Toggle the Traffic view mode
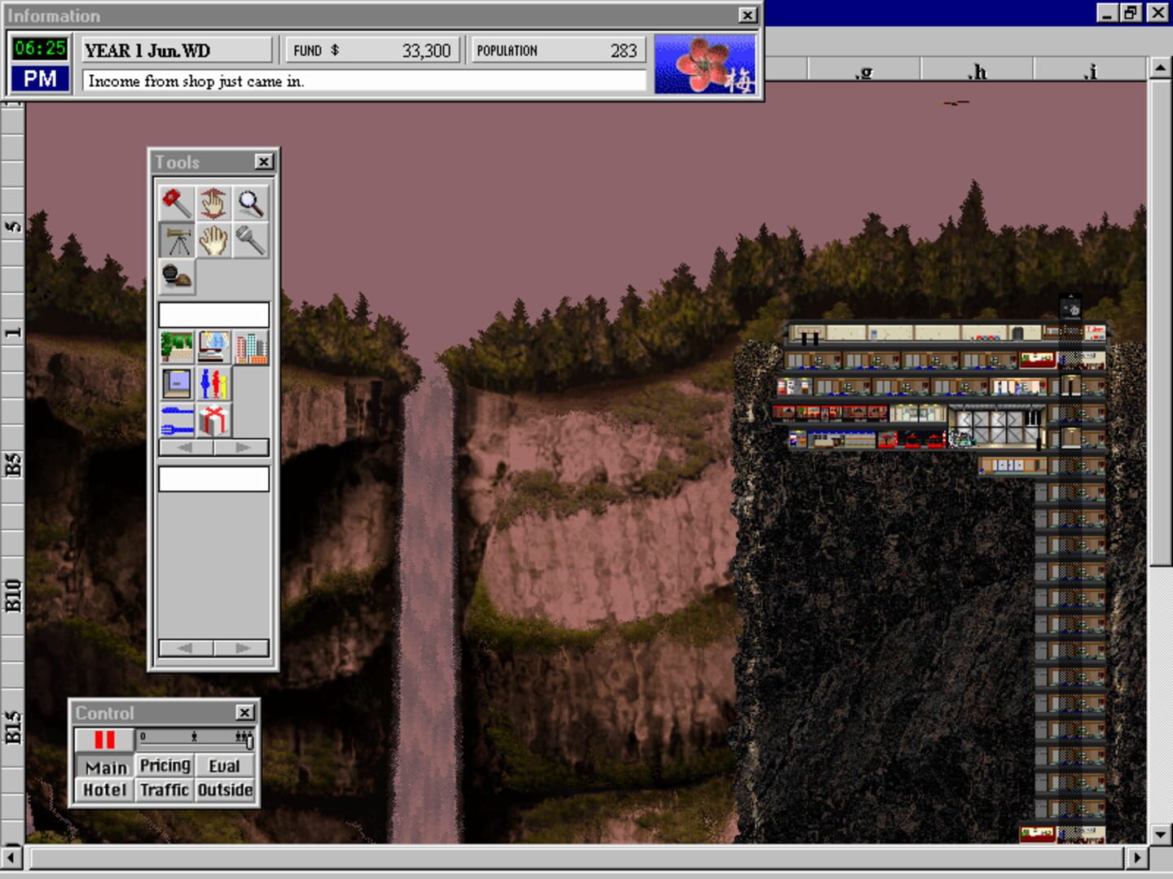Viewport: 1173px width, 879px height. 165,790
